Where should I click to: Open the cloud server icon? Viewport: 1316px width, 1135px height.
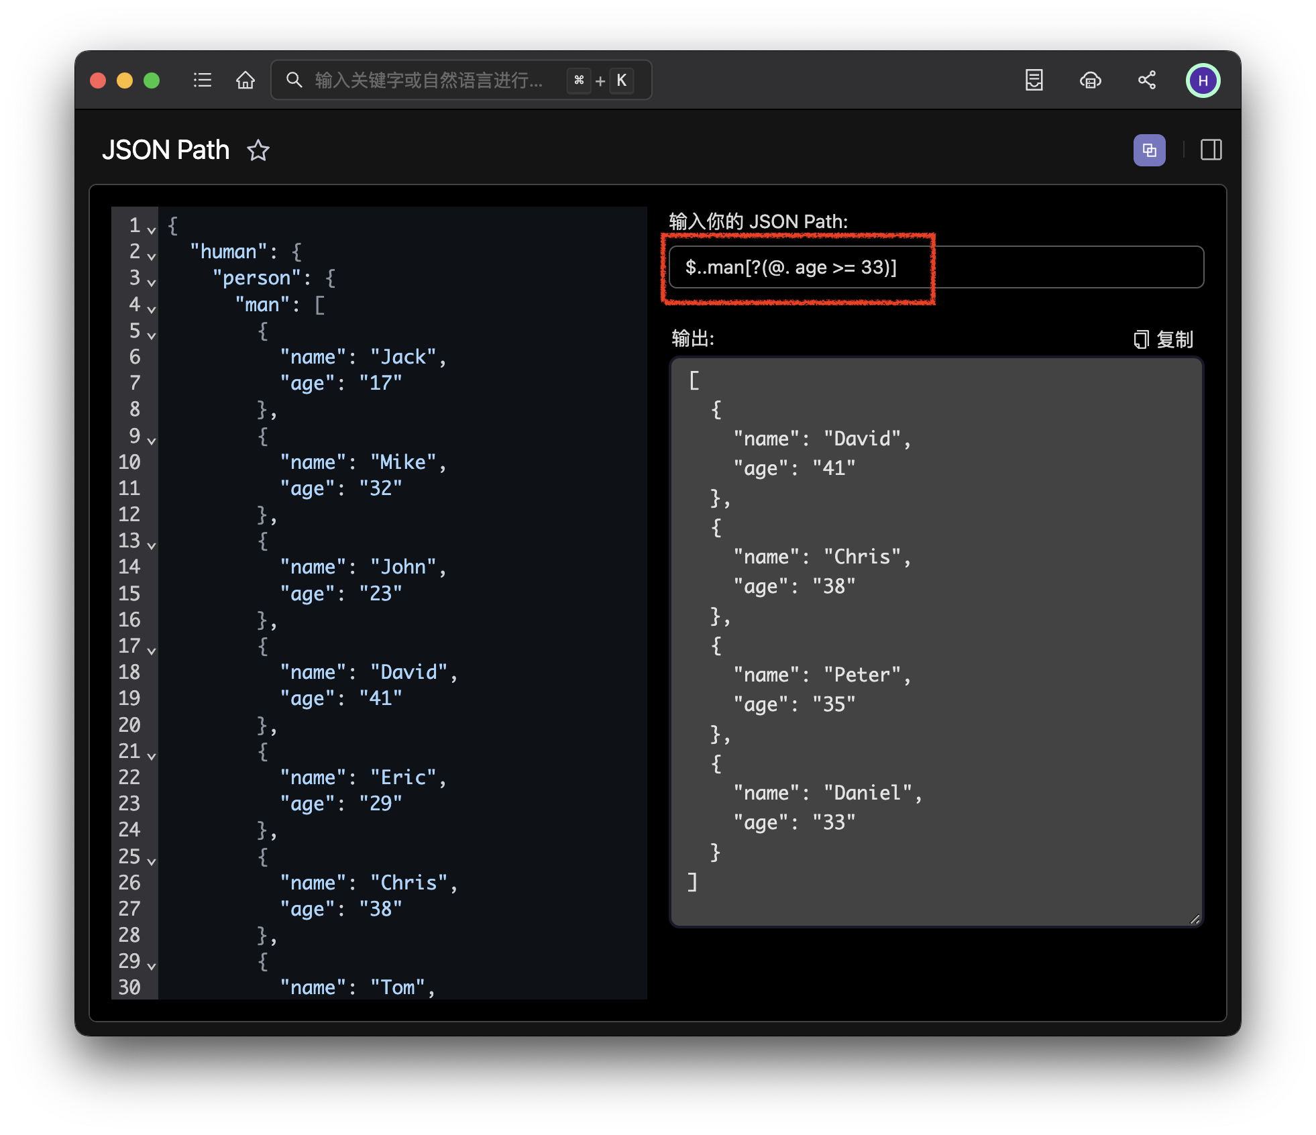click(1091, 80)
